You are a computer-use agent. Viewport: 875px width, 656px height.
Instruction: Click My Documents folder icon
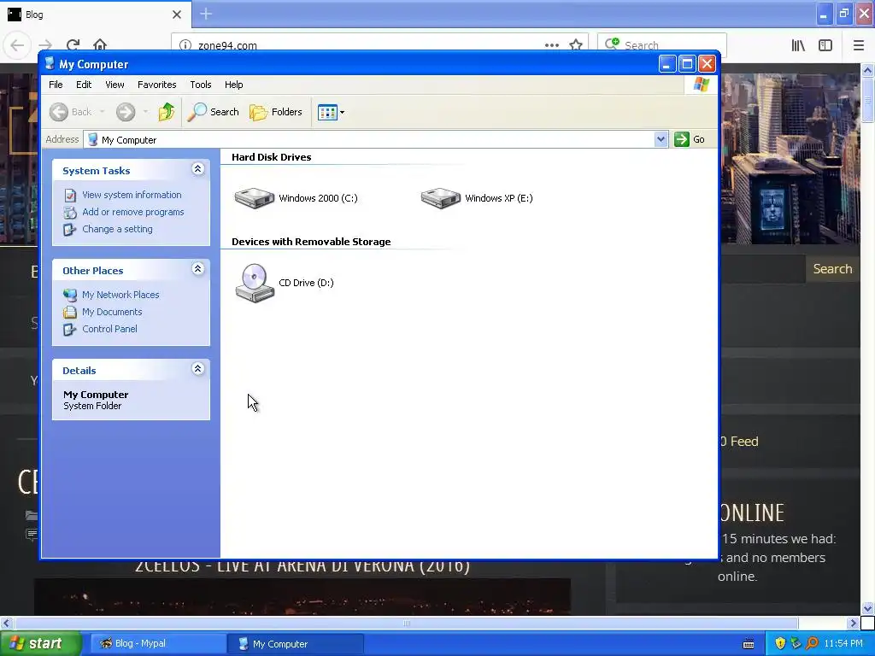tap(70, 313)
